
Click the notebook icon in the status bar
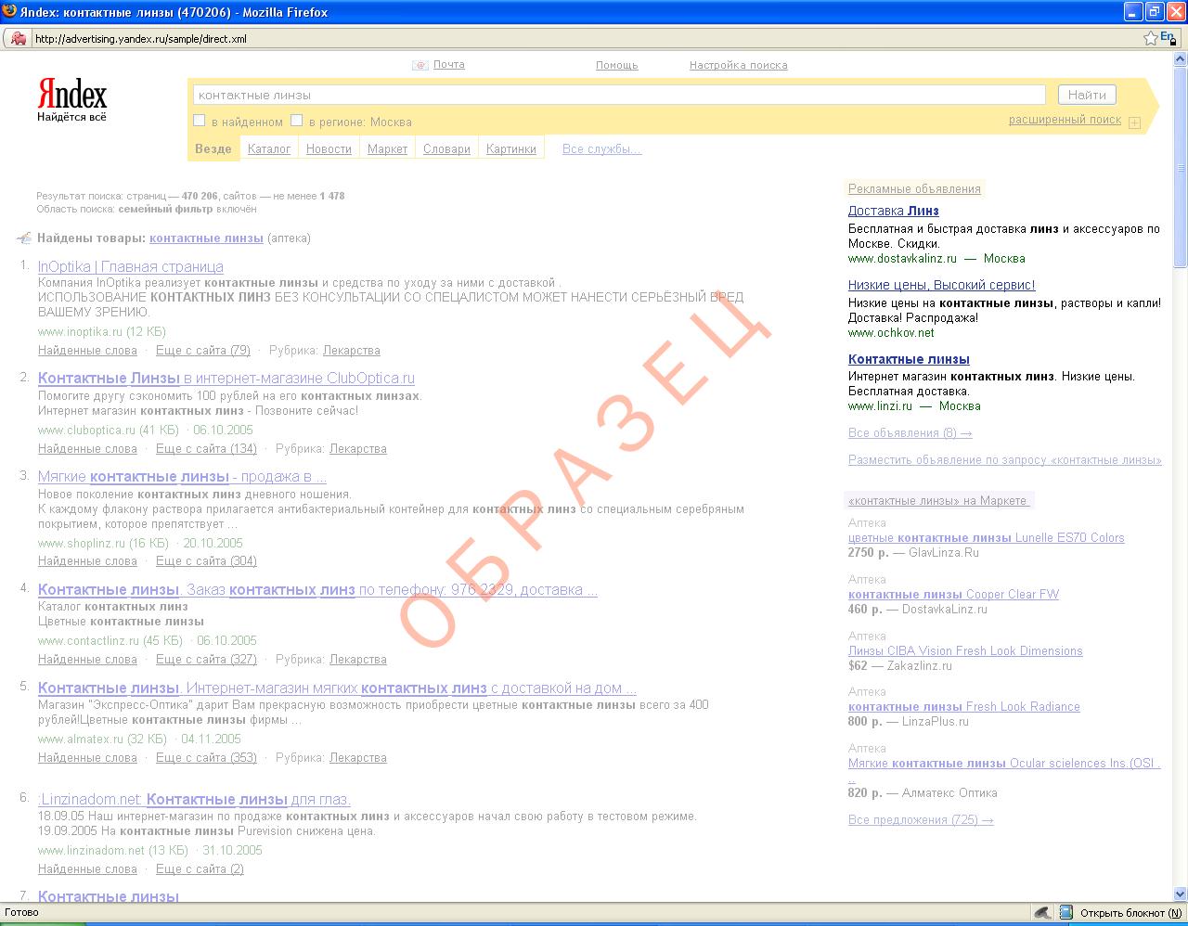tap(1066, 913)
